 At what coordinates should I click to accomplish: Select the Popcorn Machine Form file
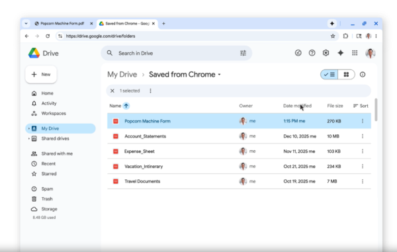click(239, 121)
